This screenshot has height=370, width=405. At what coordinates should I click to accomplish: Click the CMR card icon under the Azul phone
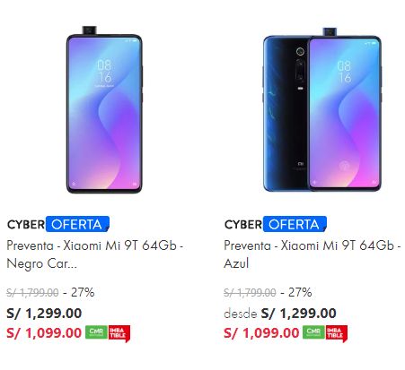[313, 332]
